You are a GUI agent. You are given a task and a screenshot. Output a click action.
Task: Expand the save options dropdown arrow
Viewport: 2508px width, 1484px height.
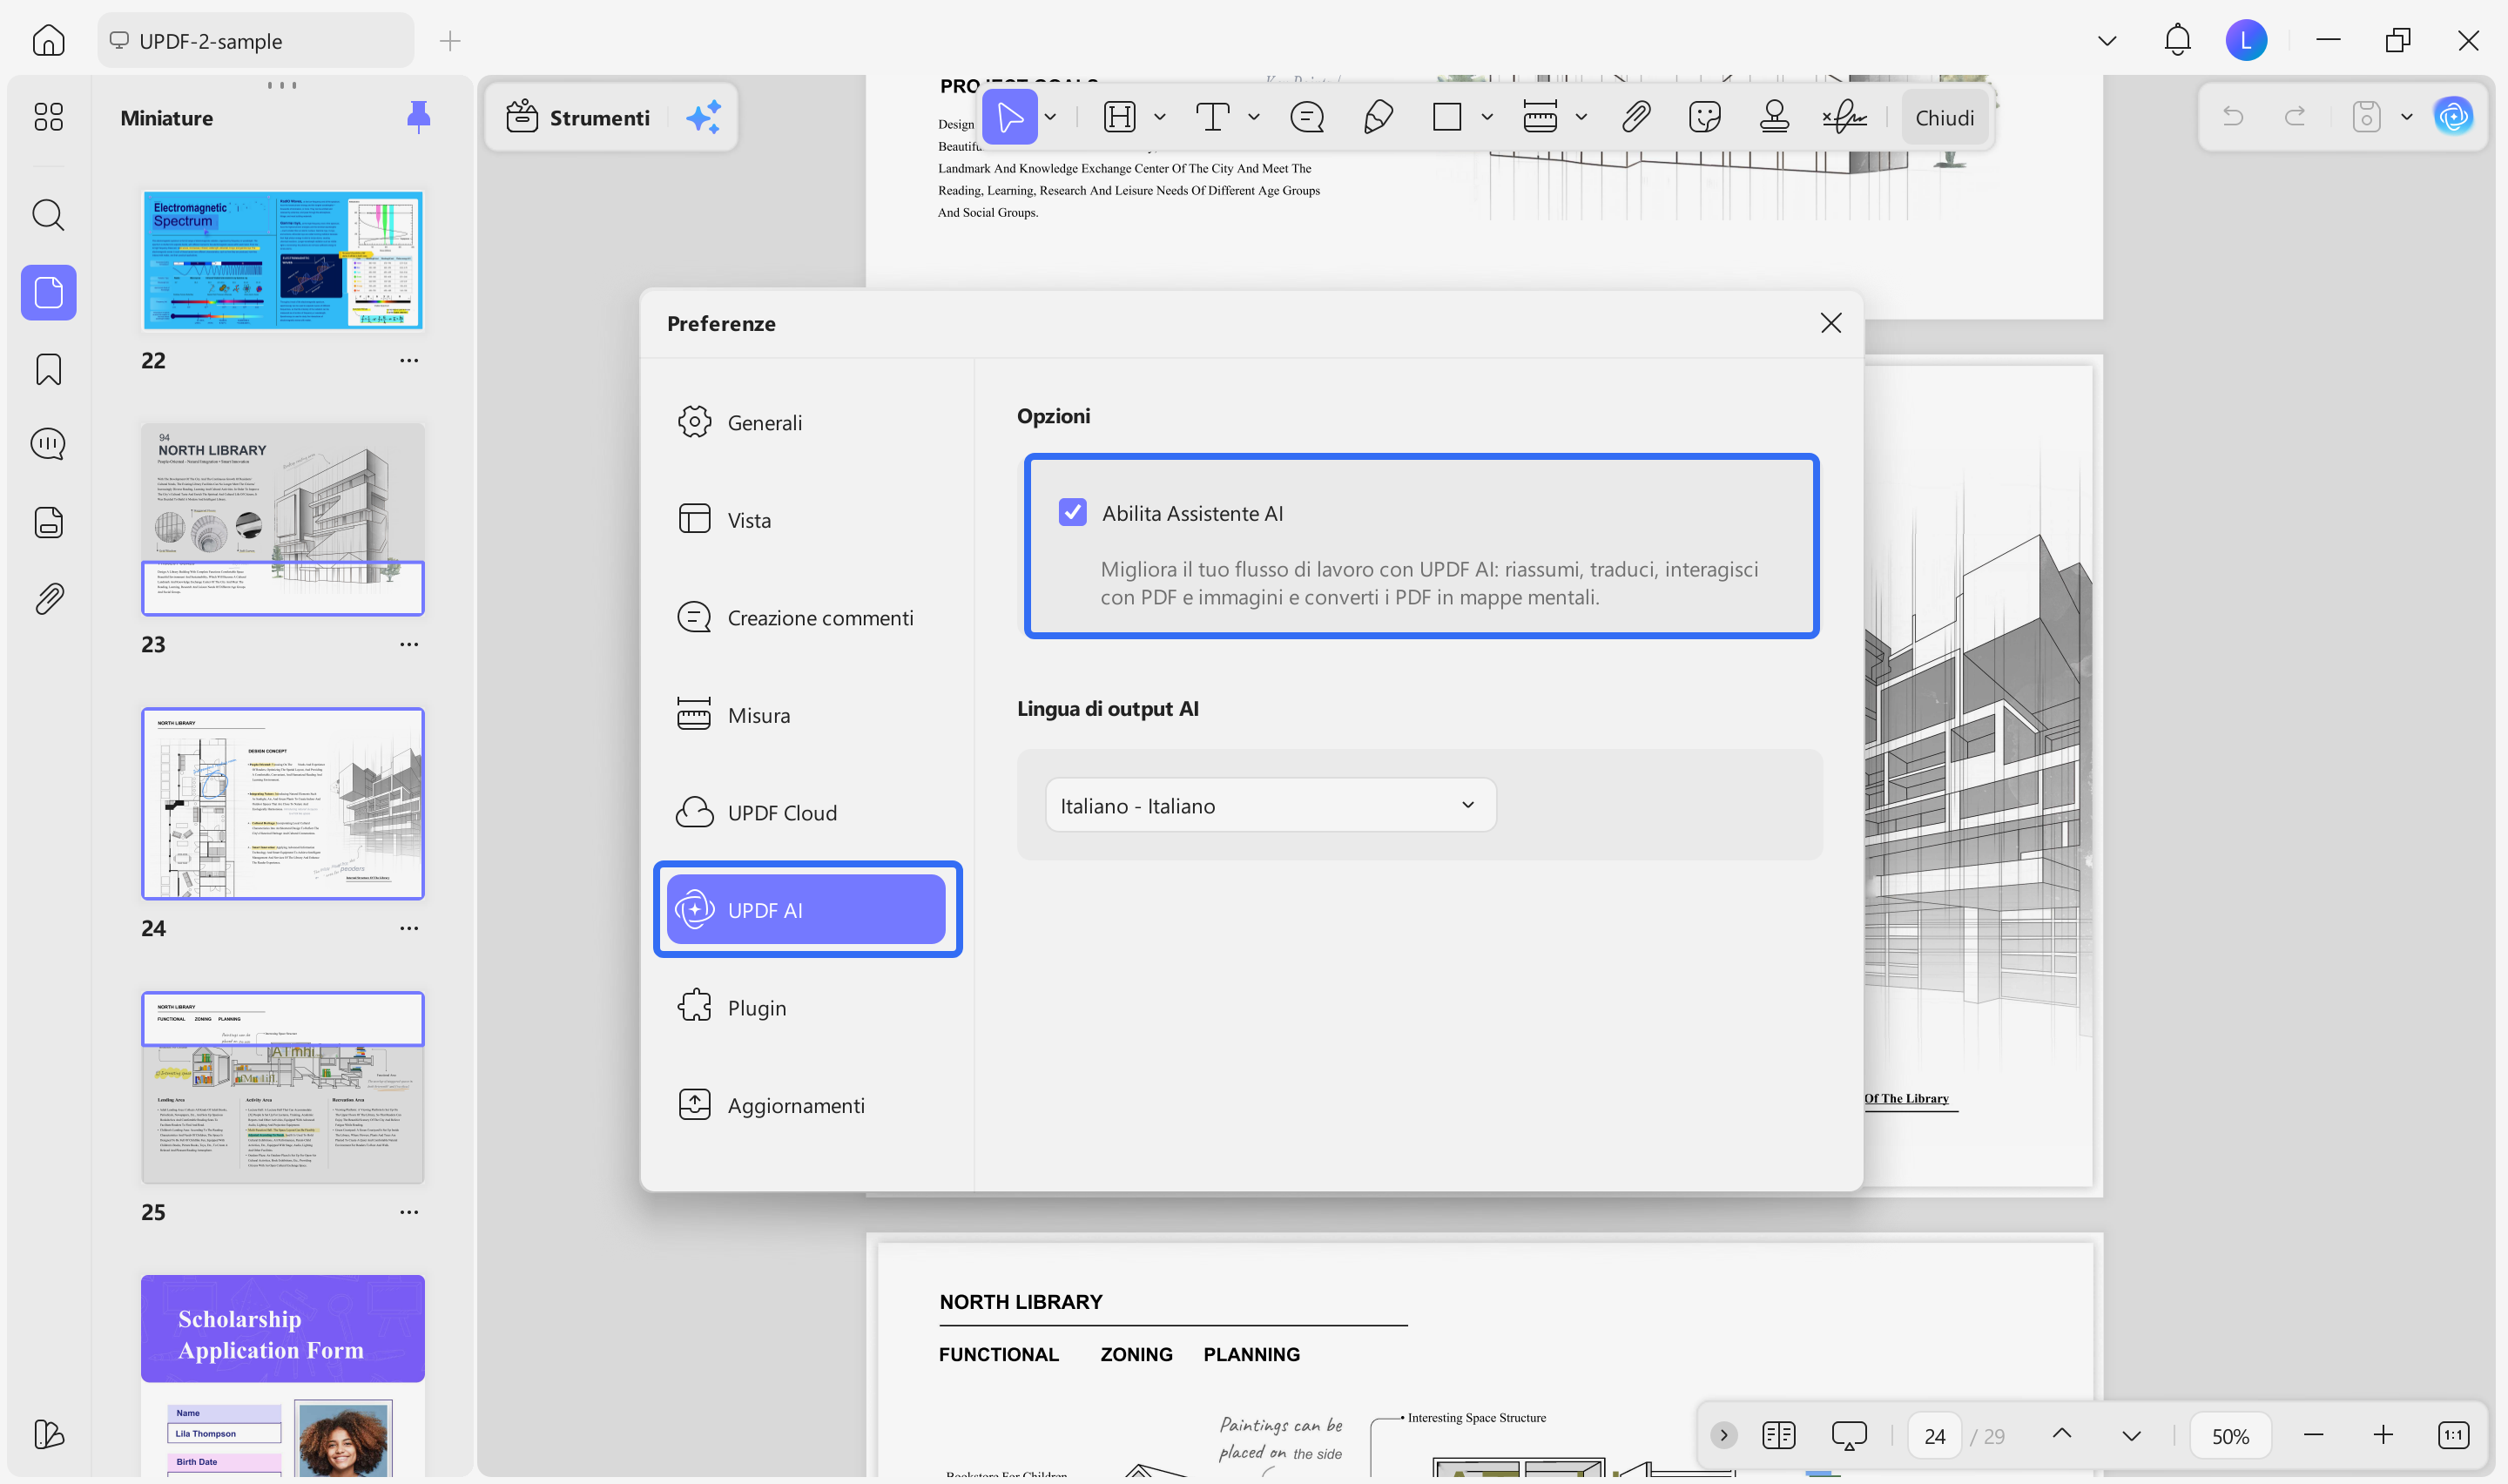click(x=2407, y=117)
